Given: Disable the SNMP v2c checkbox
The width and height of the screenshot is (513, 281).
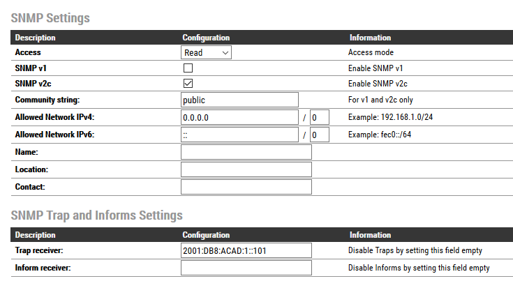Looking at the screenshot, I should (x=188, y=84).
